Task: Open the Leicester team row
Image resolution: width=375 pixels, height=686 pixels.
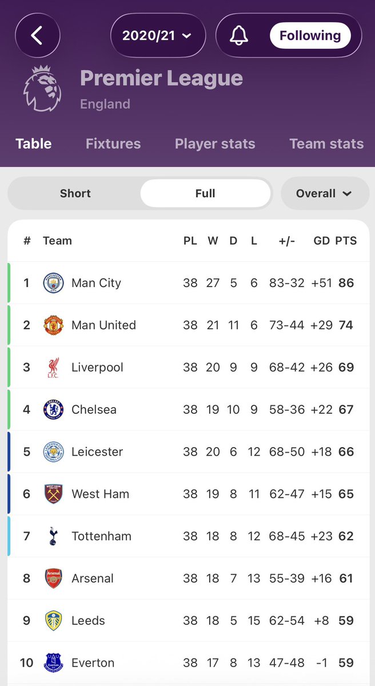Action: 188,452
